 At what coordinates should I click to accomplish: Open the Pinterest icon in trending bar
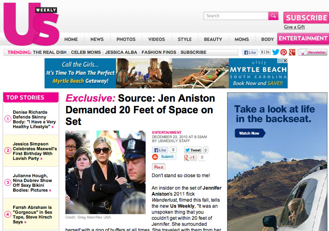[284, 52]
